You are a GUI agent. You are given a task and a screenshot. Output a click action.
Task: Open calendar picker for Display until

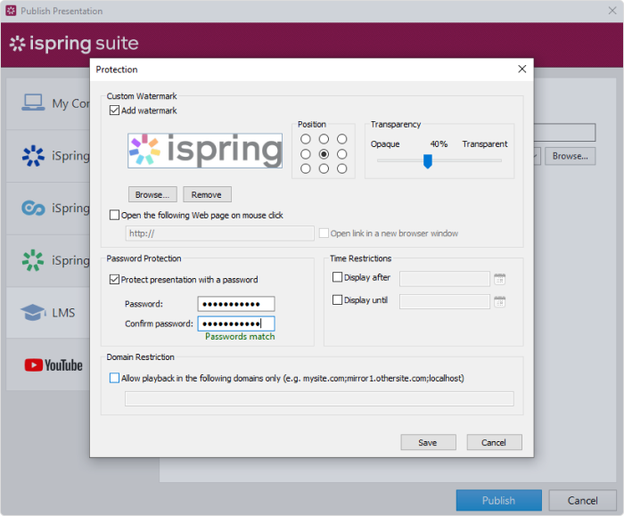click(499, 301)
